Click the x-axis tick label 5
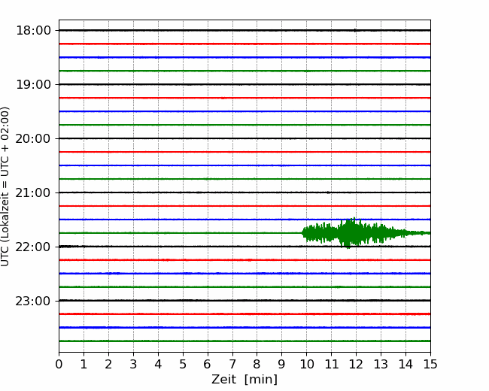Image resolution: width=489 pixels, height=391 pixels. (183, 364)
